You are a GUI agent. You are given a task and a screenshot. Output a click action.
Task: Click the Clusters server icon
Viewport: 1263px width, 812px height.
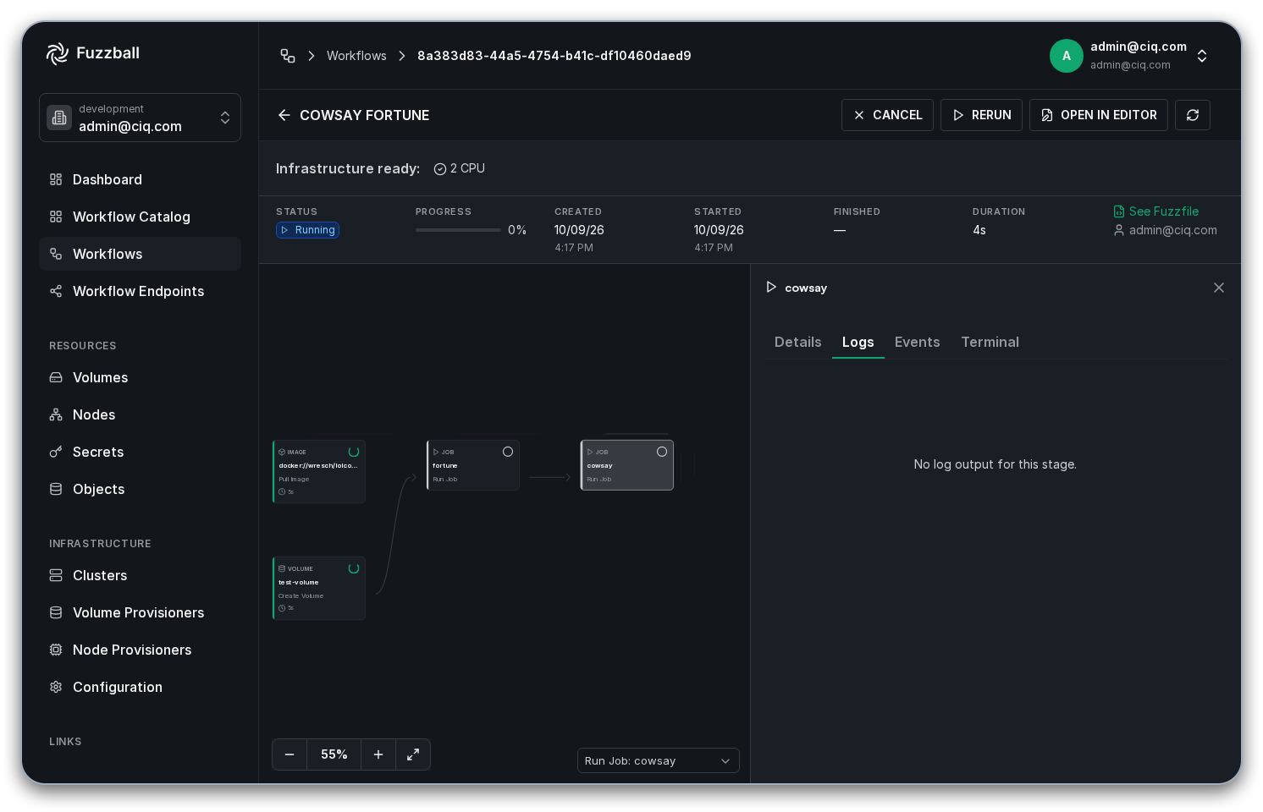56,575
